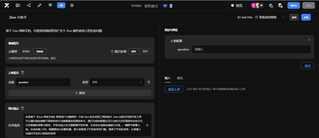The height and width of the screenshot is (138, 319).
Task: Select 基础版 model option
Action: [x=26, y=51]
